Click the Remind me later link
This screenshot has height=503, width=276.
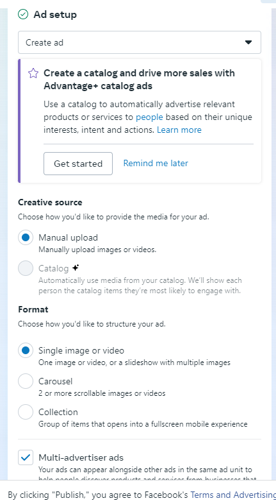coord(156,163)
